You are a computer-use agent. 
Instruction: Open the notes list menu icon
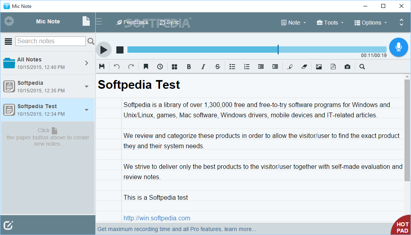8,41
